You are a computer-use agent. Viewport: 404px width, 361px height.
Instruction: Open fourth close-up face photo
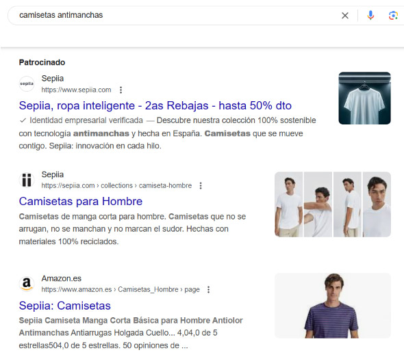point(377,204)
